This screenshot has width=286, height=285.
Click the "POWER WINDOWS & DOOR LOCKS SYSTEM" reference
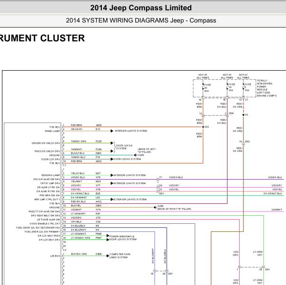[x=123, y=238]
